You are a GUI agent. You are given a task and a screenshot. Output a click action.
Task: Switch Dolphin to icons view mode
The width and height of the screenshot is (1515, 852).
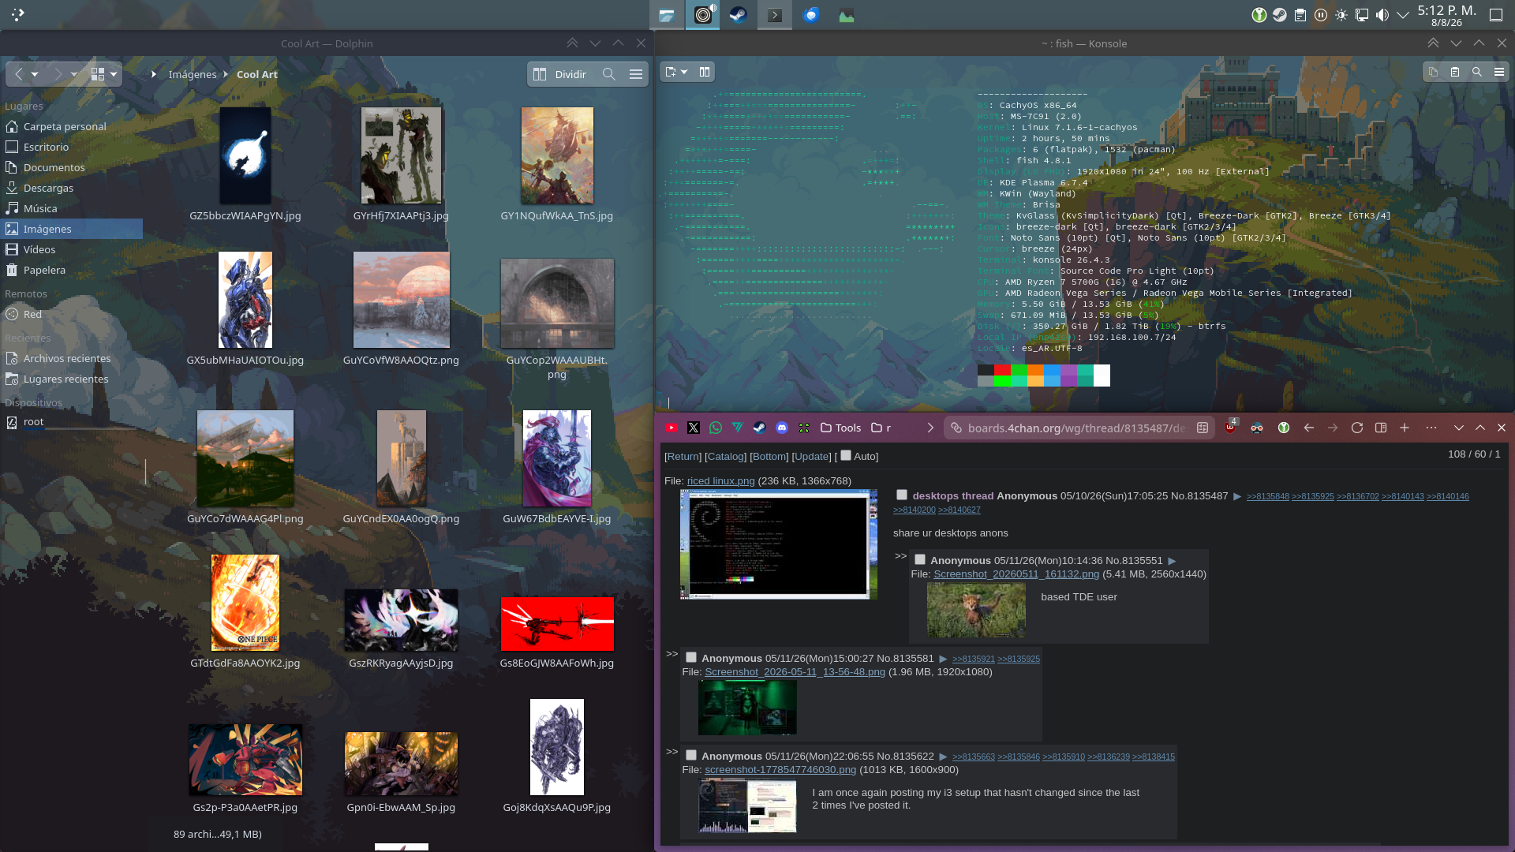tap(98, 74)
